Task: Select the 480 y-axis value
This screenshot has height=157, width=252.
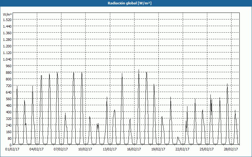Action: [9, 106]
